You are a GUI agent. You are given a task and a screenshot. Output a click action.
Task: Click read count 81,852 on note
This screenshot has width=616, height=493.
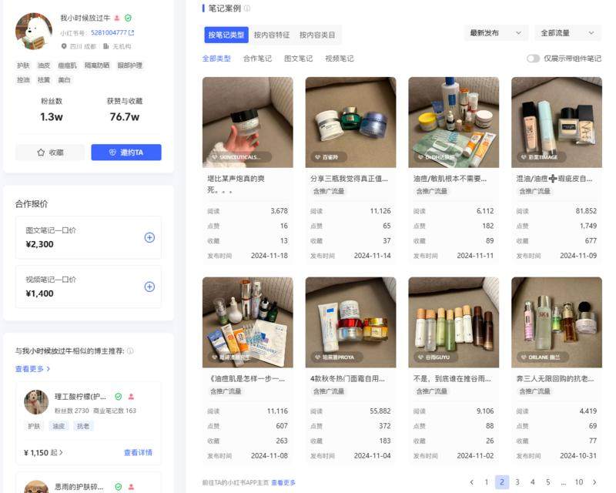pos(586,211)
